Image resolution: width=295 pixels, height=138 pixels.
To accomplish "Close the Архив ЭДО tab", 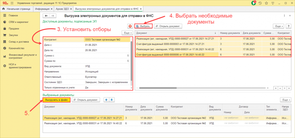I will (71, 9).
